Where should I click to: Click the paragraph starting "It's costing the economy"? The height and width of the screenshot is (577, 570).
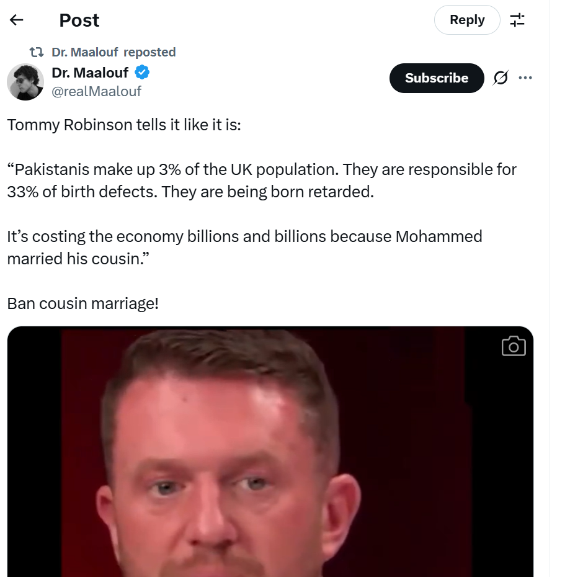pyautogui.click(x=244, y=248)
